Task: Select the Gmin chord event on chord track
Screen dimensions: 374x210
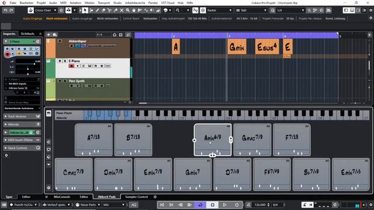Action: (237, 47)
